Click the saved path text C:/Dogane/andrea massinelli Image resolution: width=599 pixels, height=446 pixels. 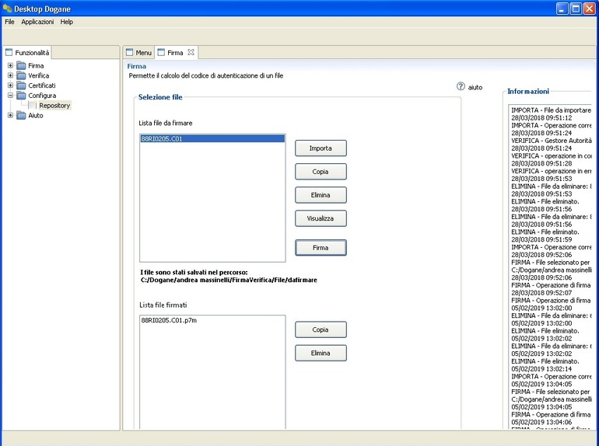coord(229,280)
